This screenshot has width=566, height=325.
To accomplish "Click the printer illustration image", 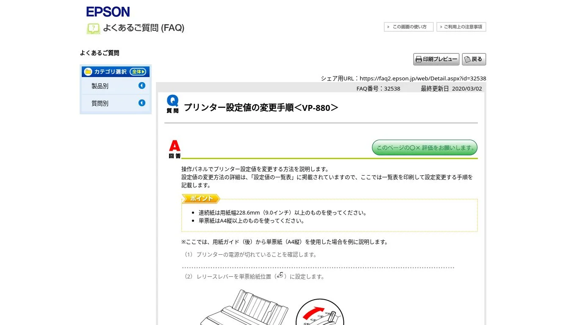I will click(x=244, y=307).
